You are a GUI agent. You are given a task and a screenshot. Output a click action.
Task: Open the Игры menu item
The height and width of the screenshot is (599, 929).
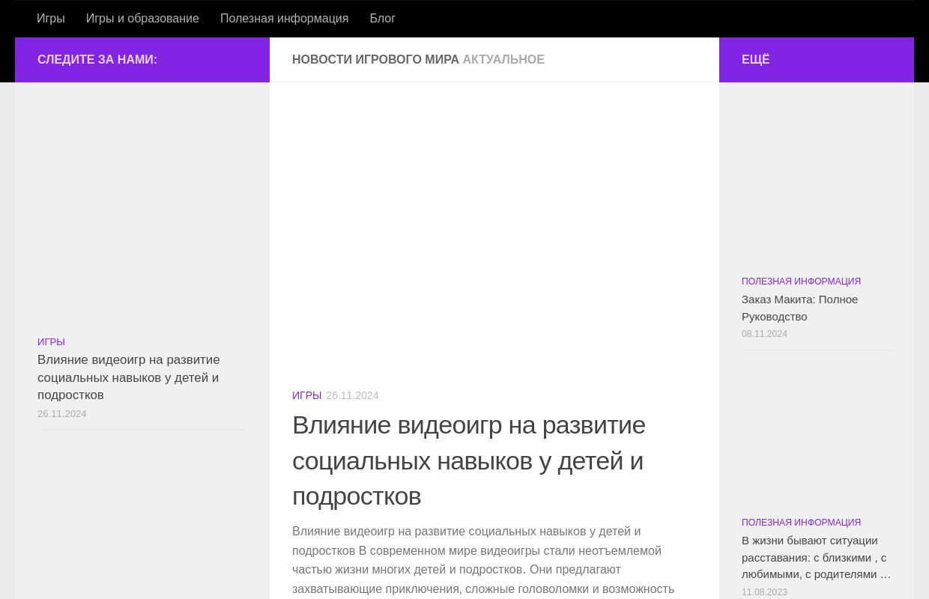(x=50, y=18)
